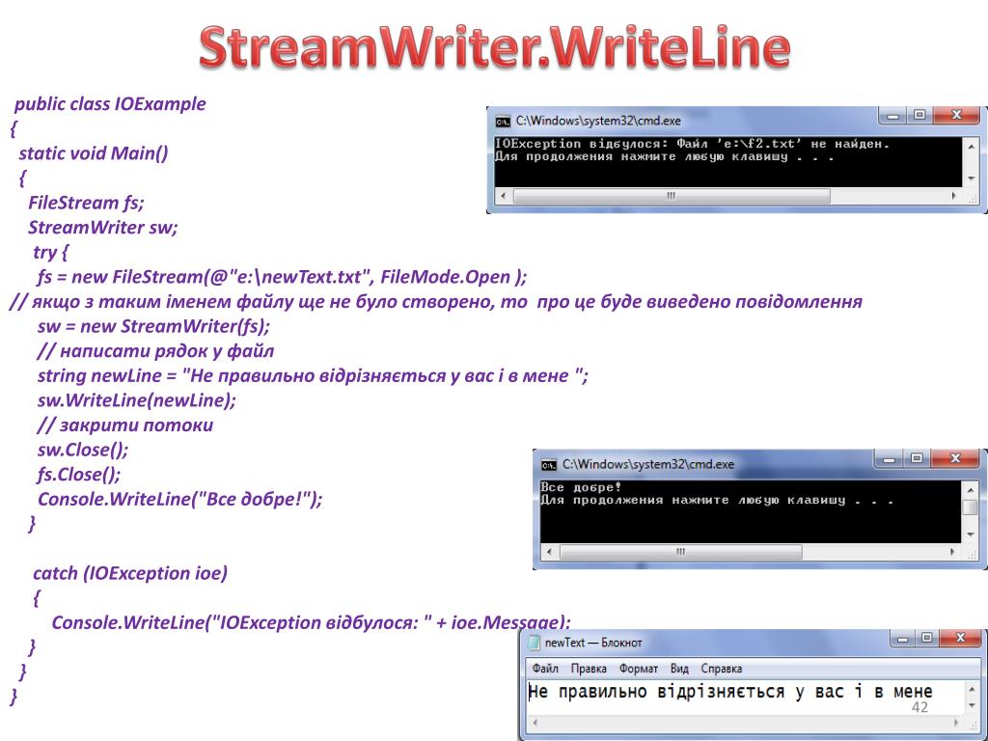
Task: Click horizontal scrollbar thumb in upper cmd window
Action: point(672,196)
